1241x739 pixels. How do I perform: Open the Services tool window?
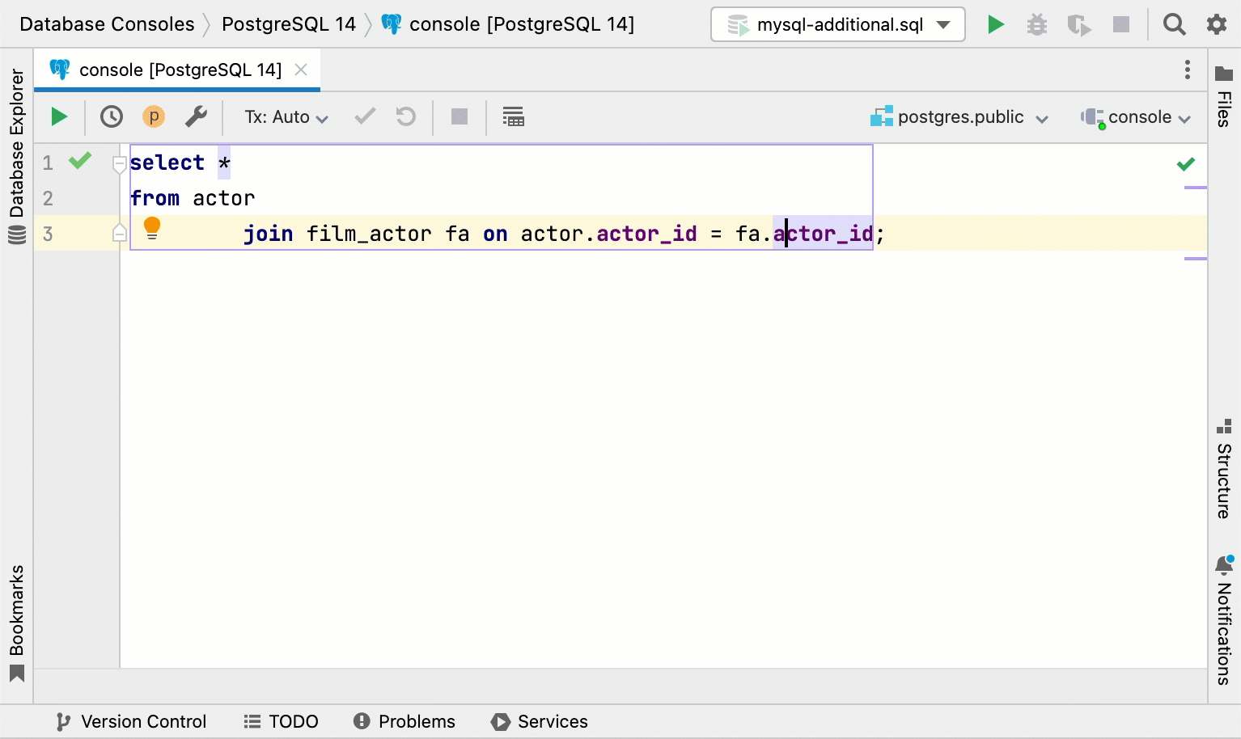539,721
